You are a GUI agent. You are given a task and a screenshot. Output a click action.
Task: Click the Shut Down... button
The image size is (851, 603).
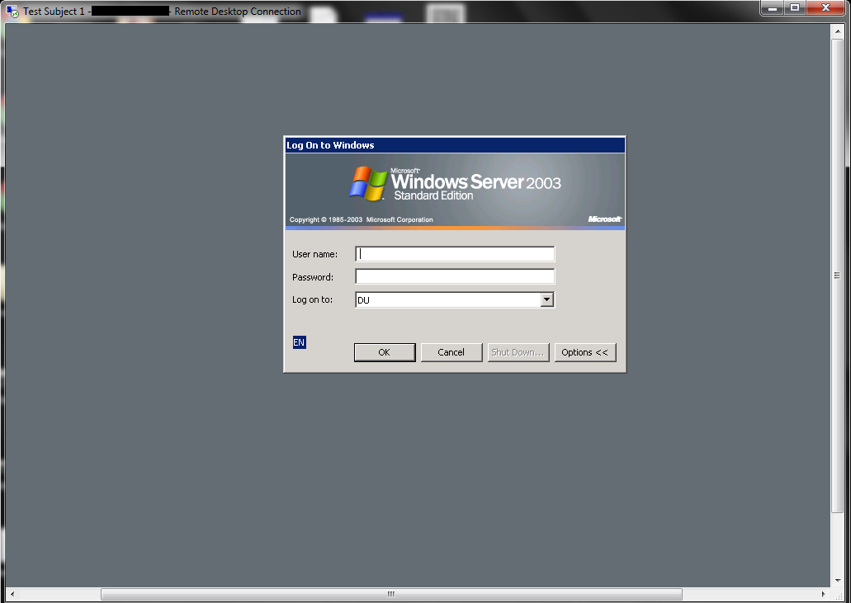(518, 352)
